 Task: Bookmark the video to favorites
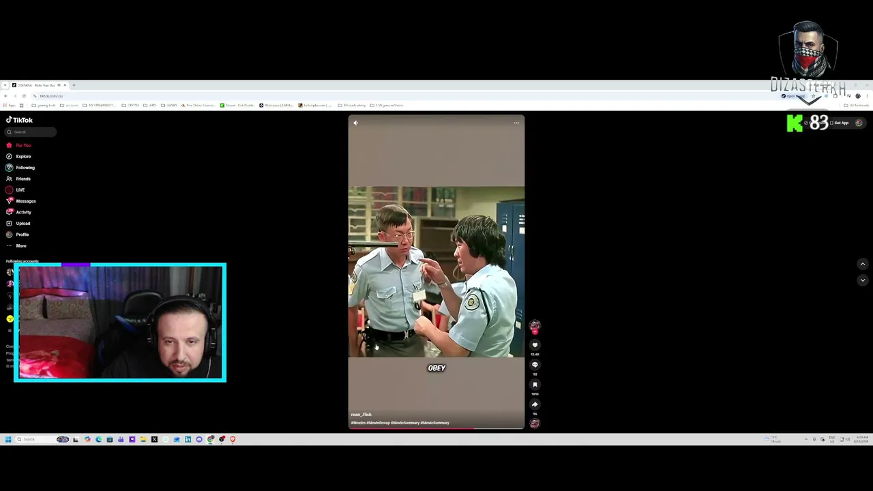coord(535,385)
